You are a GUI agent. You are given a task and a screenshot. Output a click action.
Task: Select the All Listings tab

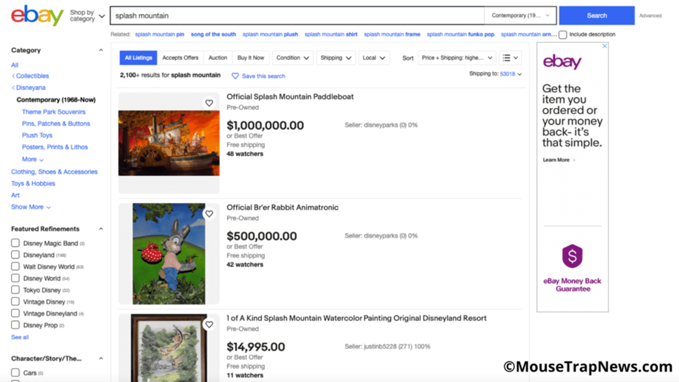[x=138, y=58]
